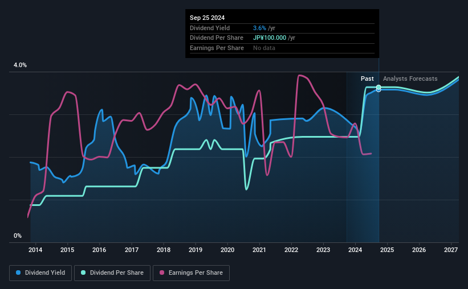This screenshot has width=468, height=289.
Task: Click the teal data point marker at Sep 2024
Action: (379, 87)
